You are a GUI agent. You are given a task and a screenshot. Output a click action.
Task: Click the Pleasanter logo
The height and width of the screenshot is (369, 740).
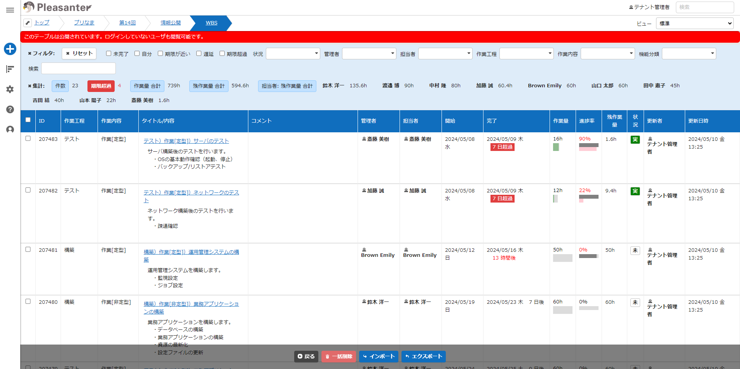pos(58,7)
